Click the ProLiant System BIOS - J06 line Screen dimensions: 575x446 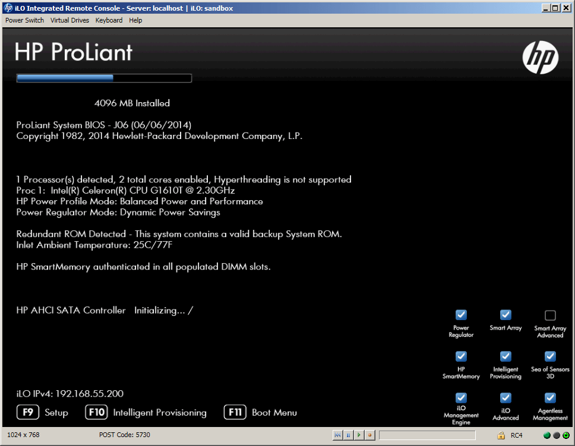(x=104, y=125)
